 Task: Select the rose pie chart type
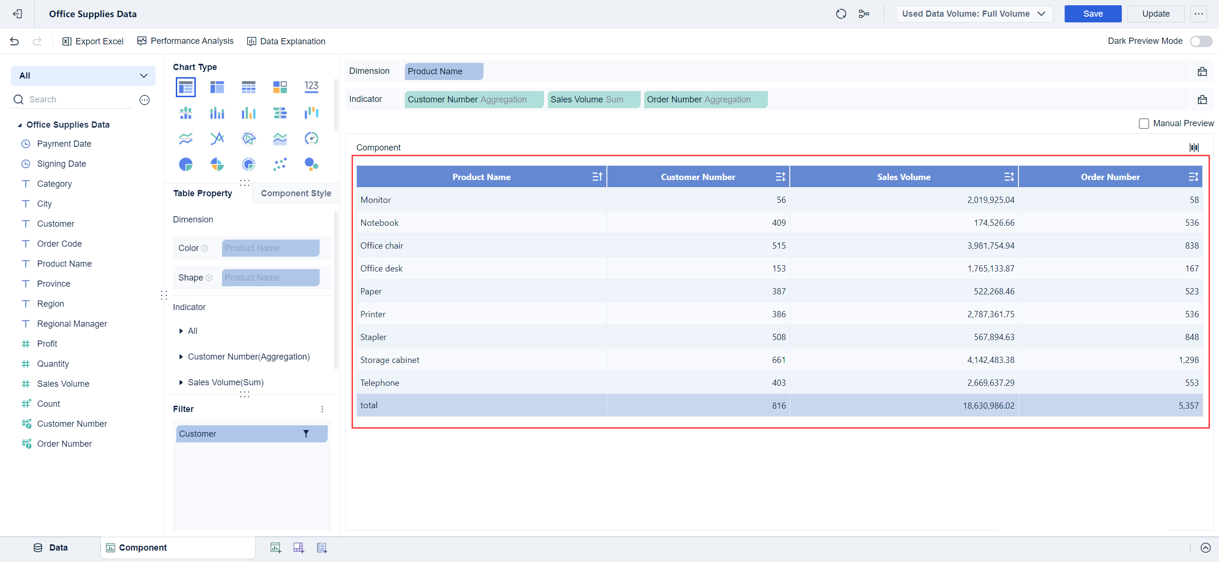[x=217, y=164]
